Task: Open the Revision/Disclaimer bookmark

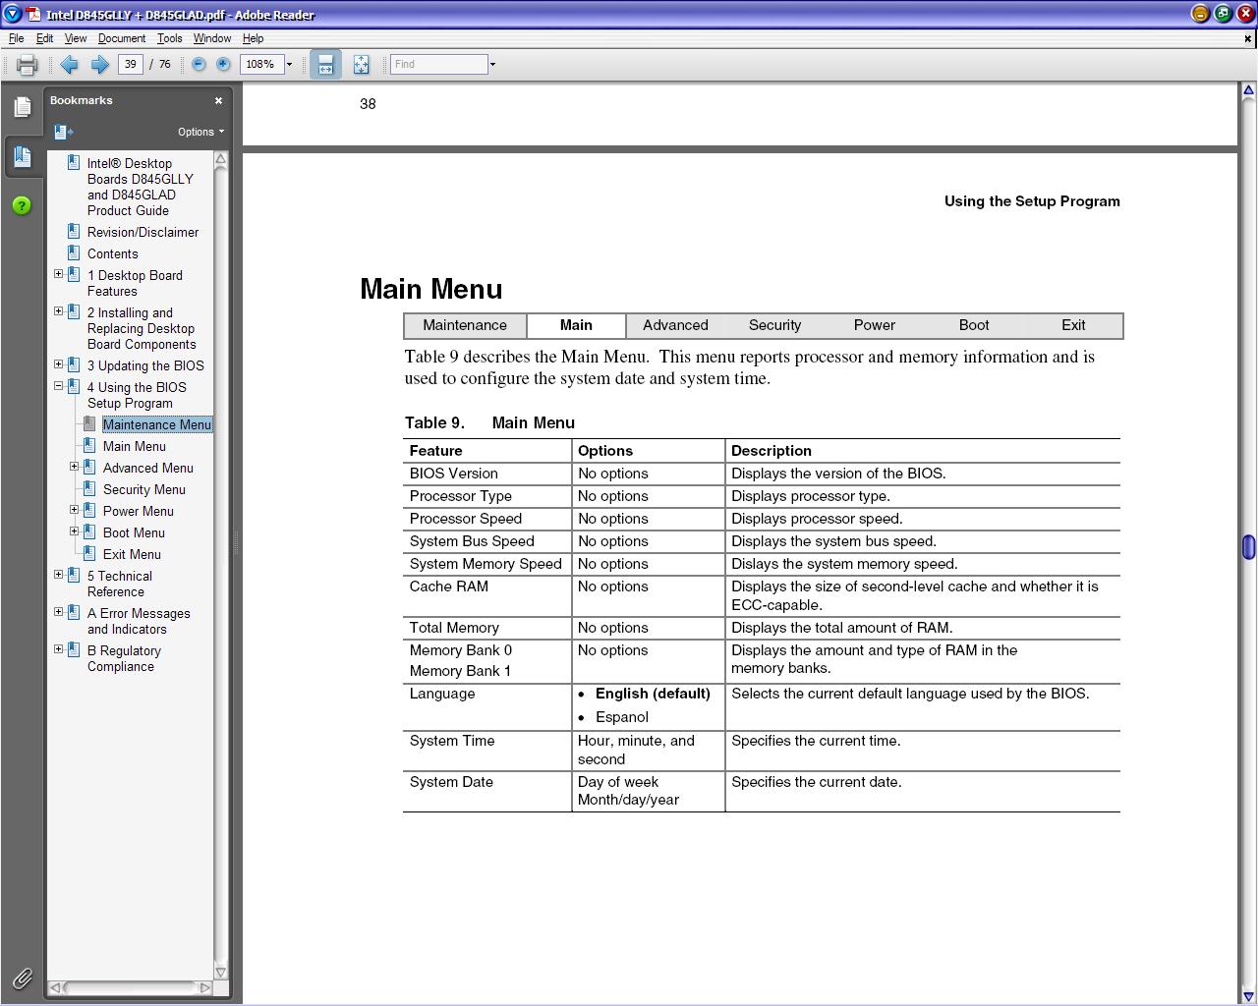Action: tap(143, 232)
